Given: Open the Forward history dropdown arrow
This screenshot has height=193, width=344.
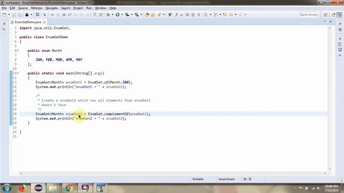Looking at the screenshot, I should [x=245, y=14].
